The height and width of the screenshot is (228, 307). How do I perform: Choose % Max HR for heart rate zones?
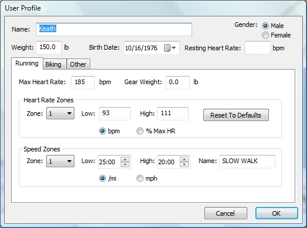pyautogui.click(x=139, y=131)
